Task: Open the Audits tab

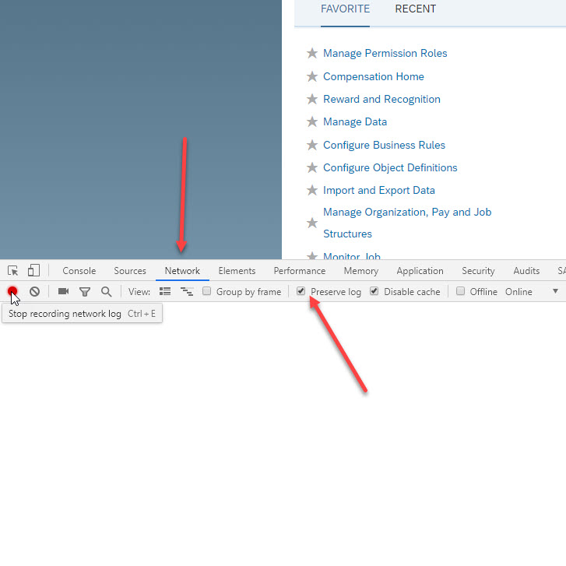Action: click(x=526, y=271)
